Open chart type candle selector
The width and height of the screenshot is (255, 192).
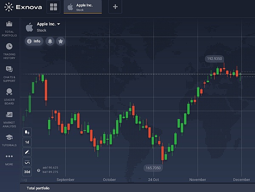click(27, 132)
